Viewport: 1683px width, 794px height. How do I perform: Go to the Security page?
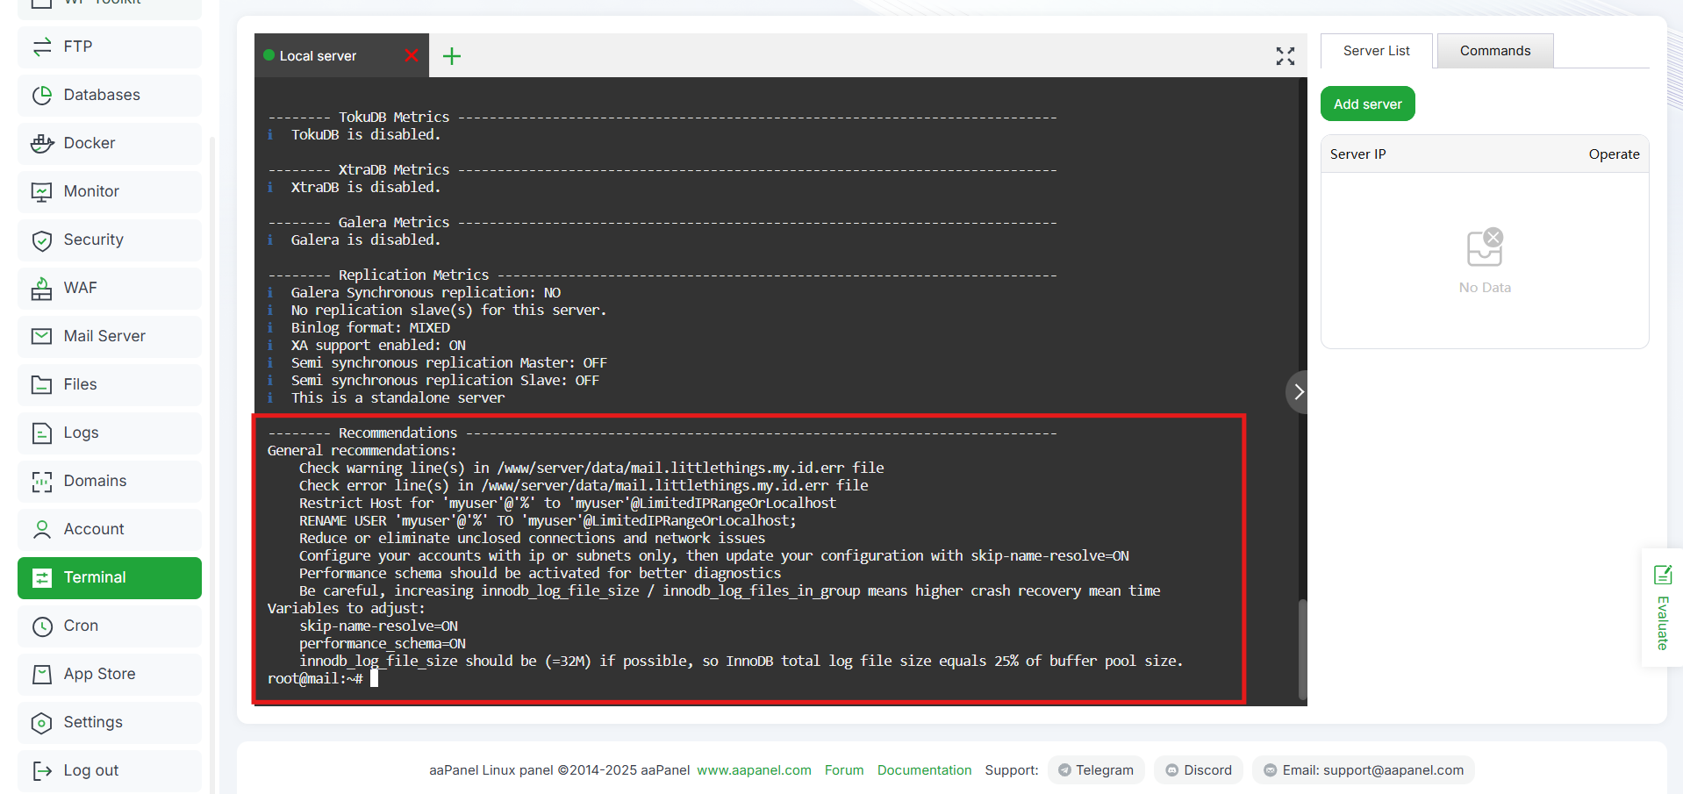110,240
